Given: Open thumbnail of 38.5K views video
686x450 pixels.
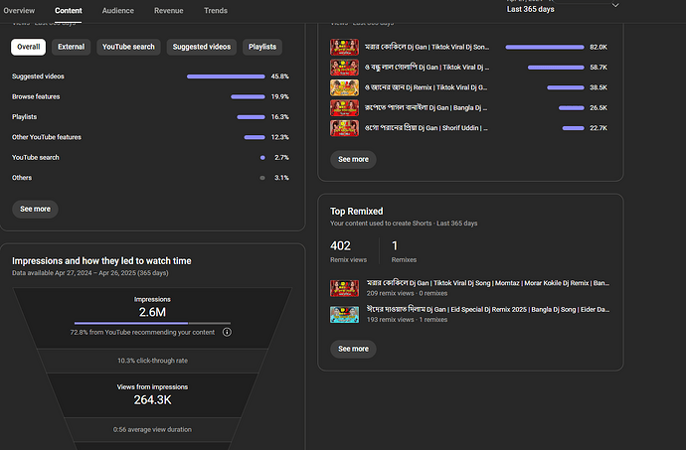Looking at the screenshot, I should click(x=344, y=87).
